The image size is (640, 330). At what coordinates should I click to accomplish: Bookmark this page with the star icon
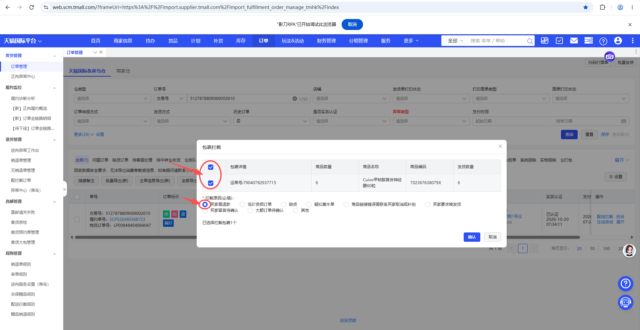586,7
